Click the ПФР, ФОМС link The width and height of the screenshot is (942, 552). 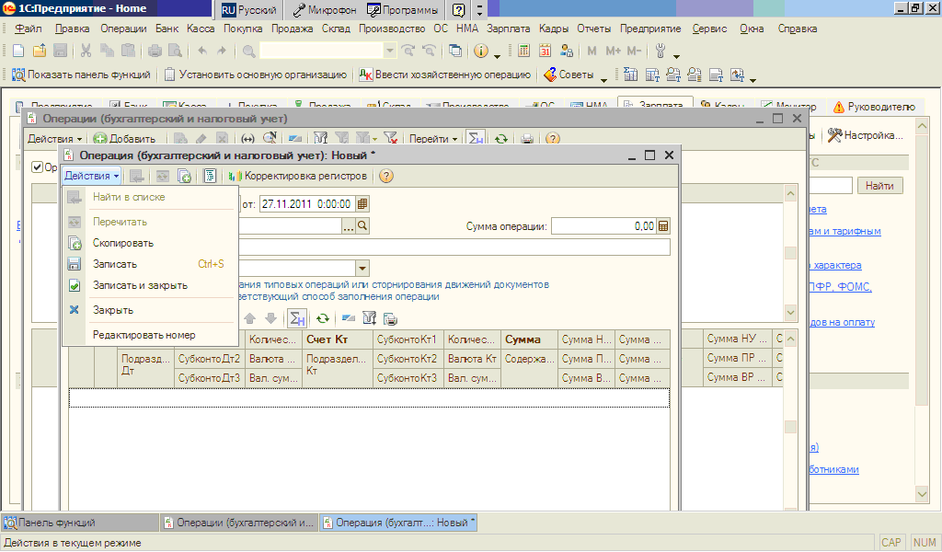pyautogui.click(x=839, y=286)
